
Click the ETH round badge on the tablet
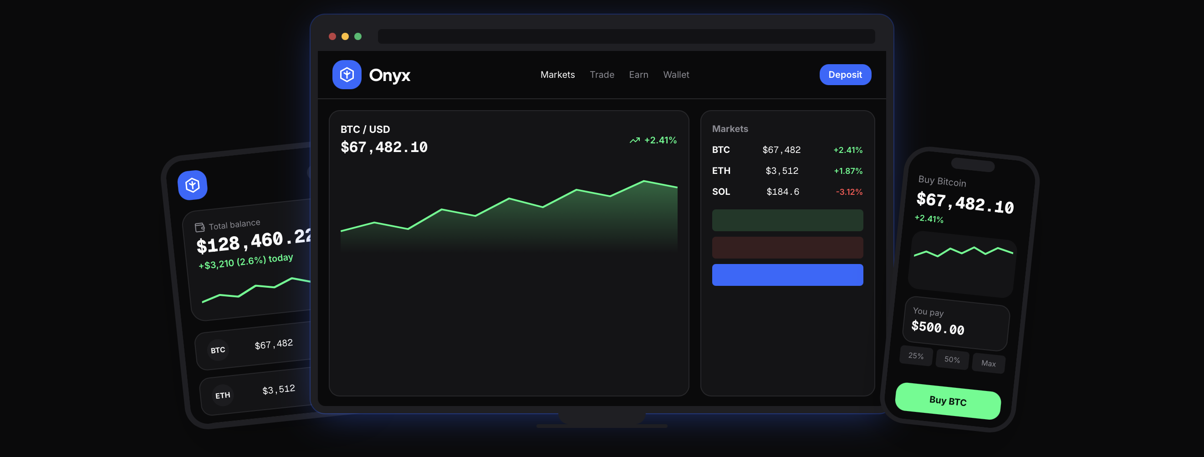pos(223,395)
